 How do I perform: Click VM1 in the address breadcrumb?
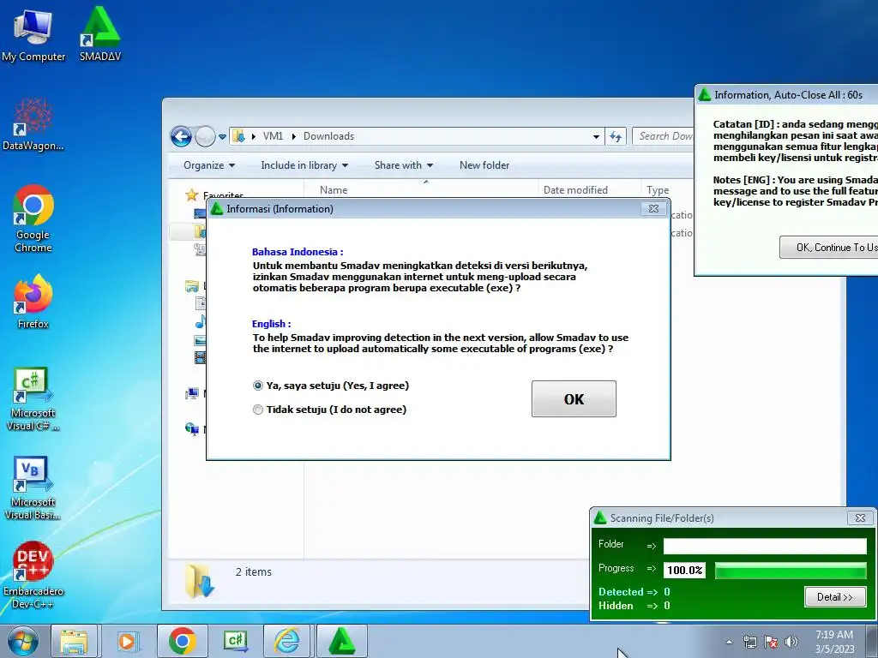pos(273,136)
